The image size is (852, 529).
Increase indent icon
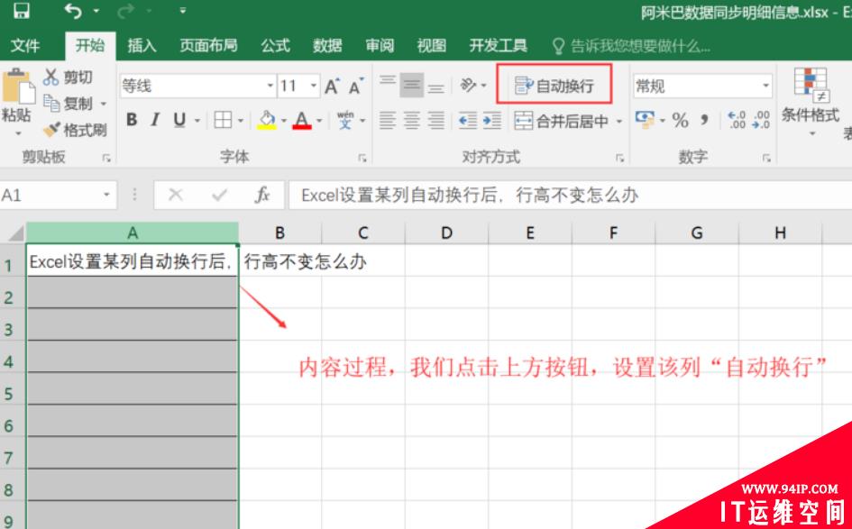491,120
